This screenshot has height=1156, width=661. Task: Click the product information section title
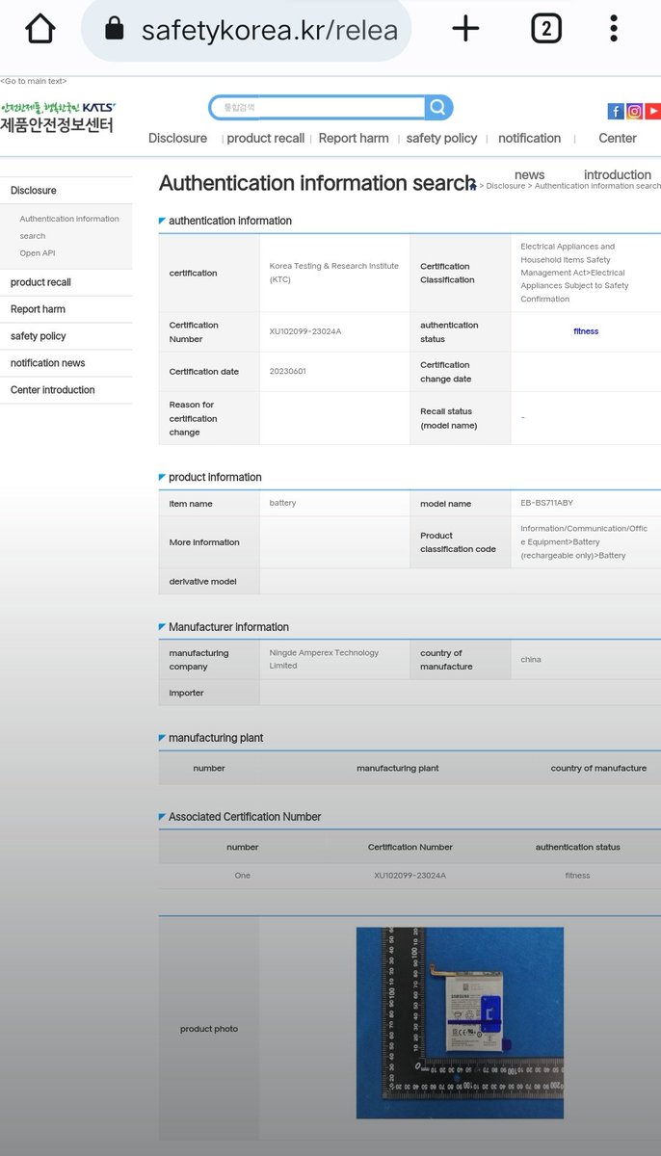[x=215, y=477]
